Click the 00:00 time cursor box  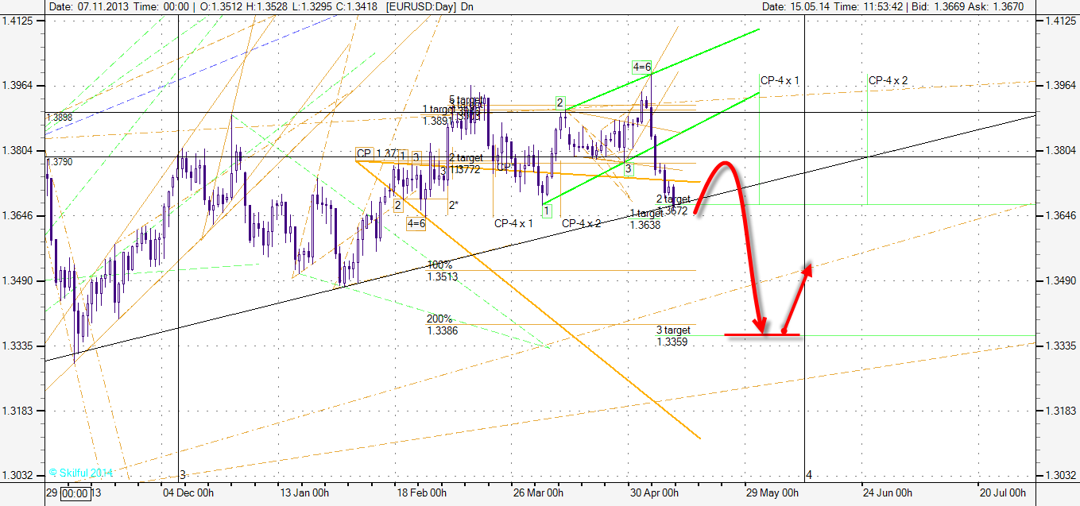(x=75, y=493)
